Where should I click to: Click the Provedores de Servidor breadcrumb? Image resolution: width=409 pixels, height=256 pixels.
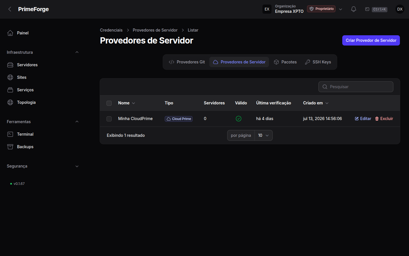tap(155, 30)
